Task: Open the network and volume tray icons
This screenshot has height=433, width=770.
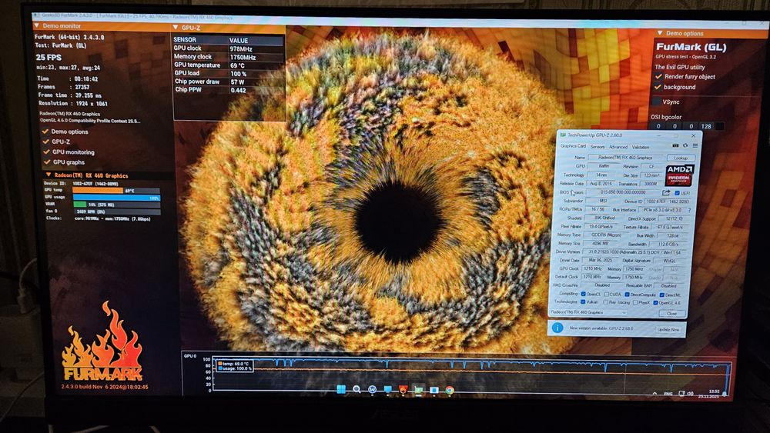Action: (685, 393)
